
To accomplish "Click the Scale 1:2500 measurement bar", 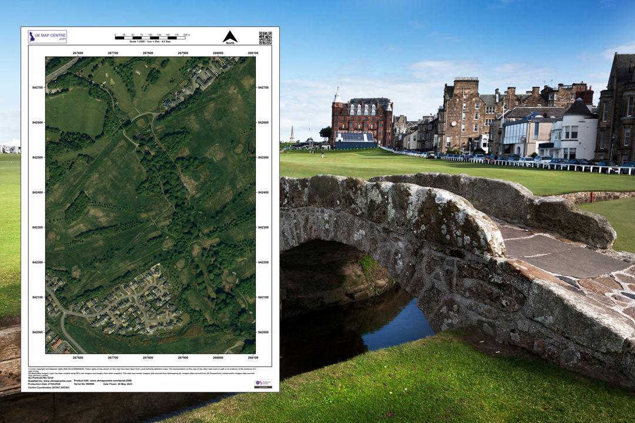I will click(151, 37).
